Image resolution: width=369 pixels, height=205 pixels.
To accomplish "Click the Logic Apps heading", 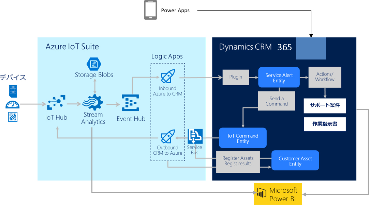I will [167, 56].
